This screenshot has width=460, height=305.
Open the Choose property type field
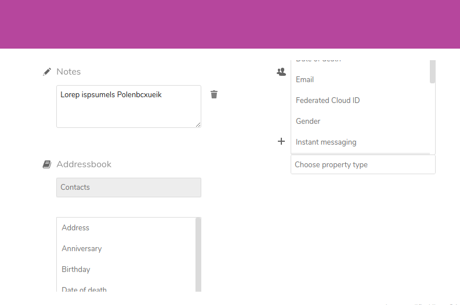pyautogui.click(x=363, y=164)
